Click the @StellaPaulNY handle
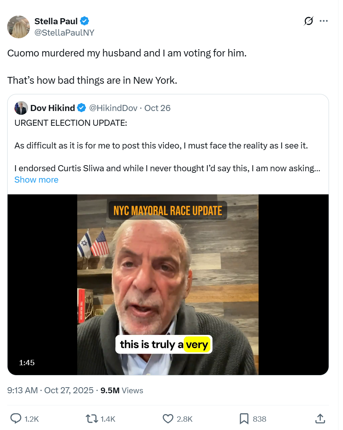Viewport: 343px width, 430px height. (64, 33)
